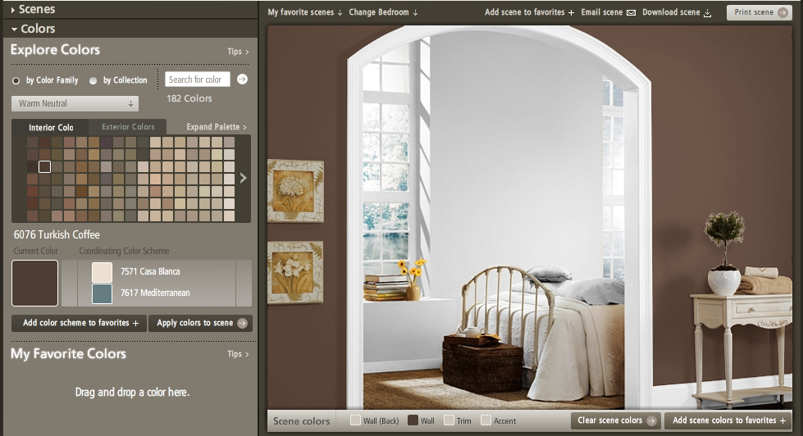Click the Search for color input field
The width and height of the screenshot is (803, 436).
pos(198,79)
